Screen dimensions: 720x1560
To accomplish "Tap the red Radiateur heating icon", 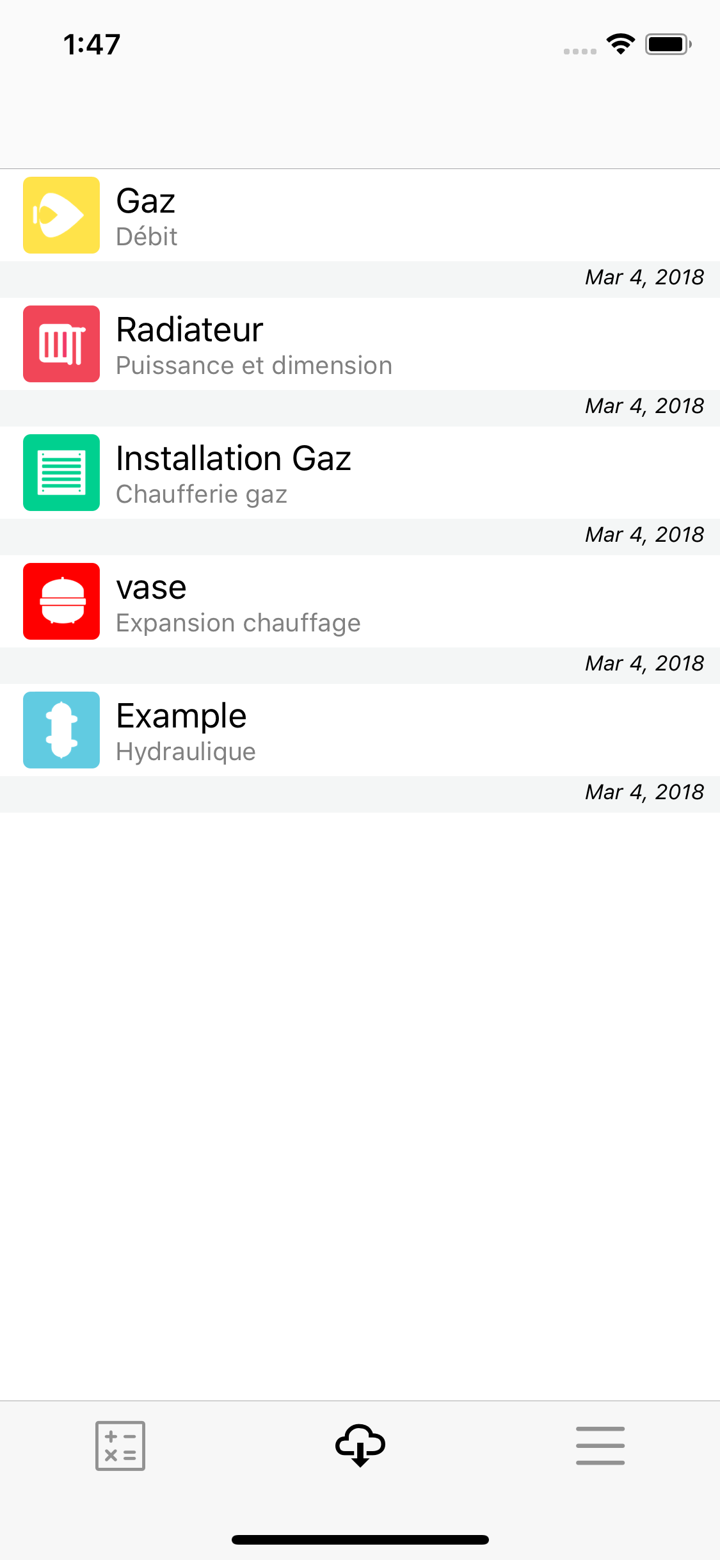I will tap(61, 344).
